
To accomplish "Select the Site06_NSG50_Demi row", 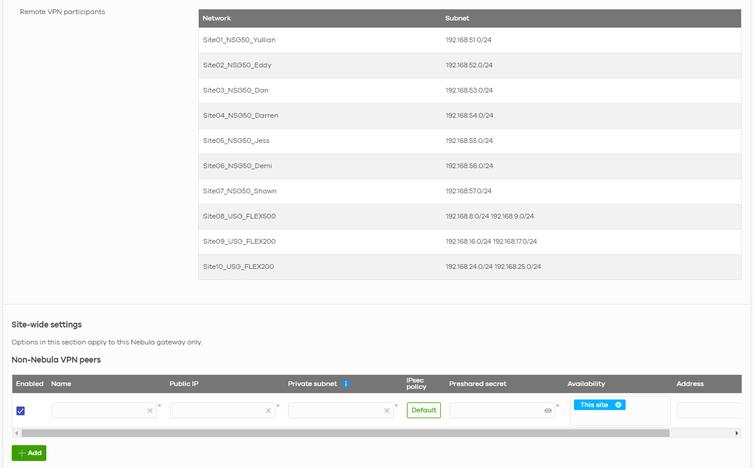I will click(470, 166).
